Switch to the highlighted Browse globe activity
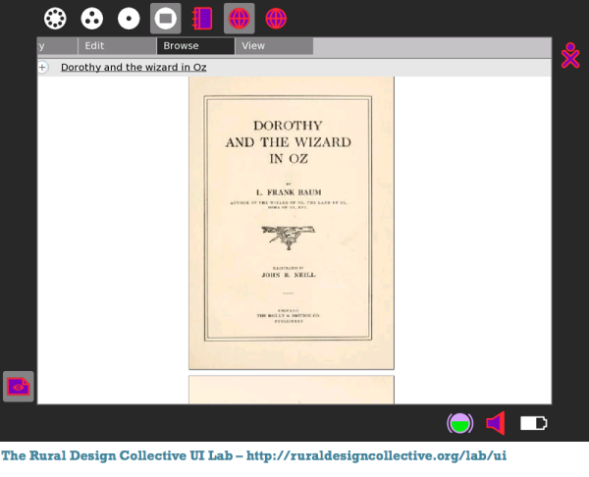Screen dimensions: 589x477 [240, 19]
